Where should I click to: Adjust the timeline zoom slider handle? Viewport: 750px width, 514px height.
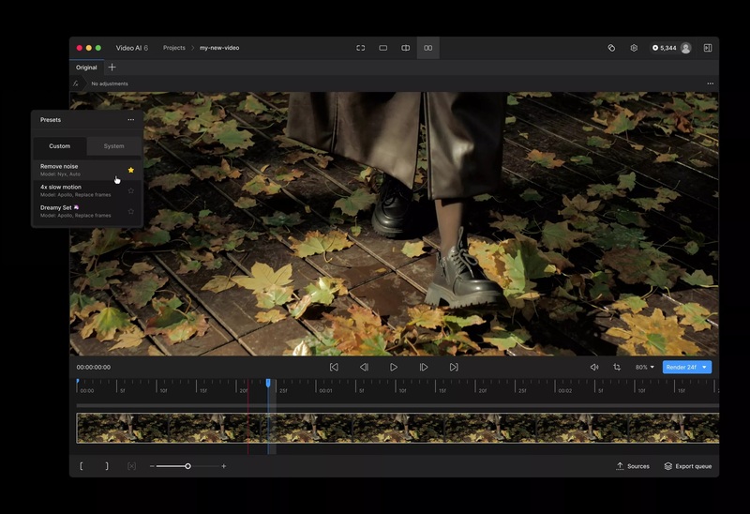[x=187, y=466]
